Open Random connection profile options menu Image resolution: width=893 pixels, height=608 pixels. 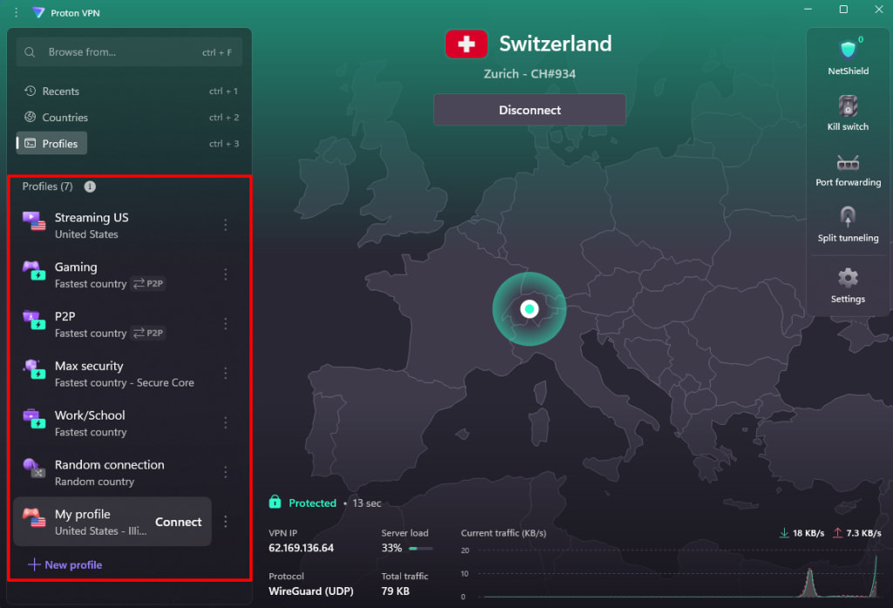pos(226,473)
